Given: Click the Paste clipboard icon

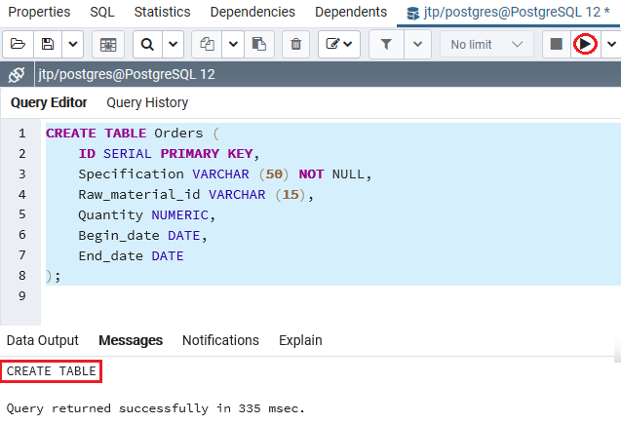Looking at the screenshot, I should [x=259, y=44].
